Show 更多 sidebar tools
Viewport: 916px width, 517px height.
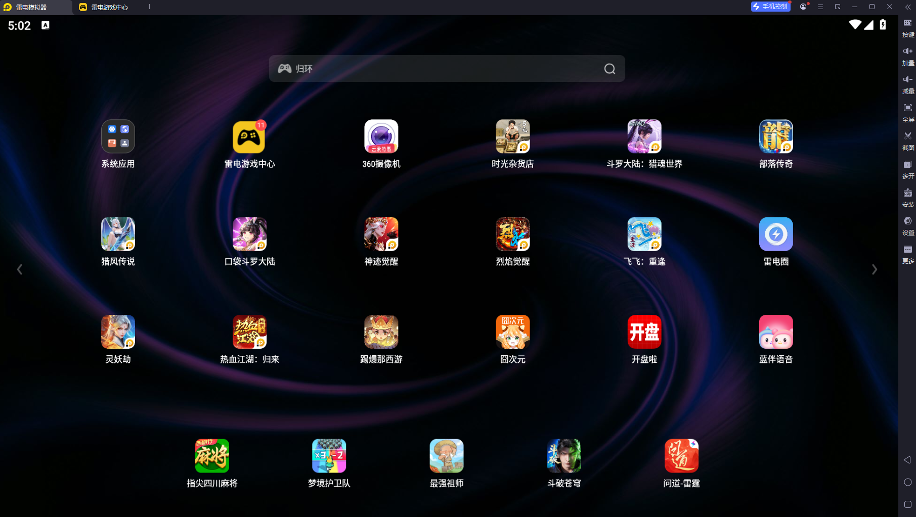pos(908,254)
